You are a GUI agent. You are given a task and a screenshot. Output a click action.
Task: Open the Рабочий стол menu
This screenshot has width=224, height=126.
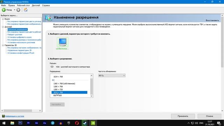click(x=23, y=6)
